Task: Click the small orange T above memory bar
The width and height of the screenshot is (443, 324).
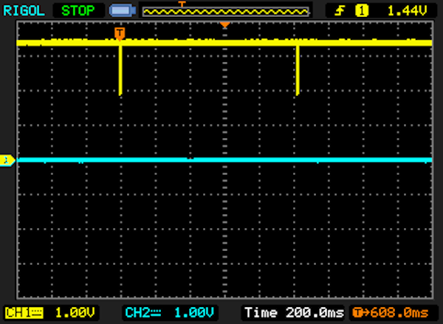Action: (x=182, y=4)
